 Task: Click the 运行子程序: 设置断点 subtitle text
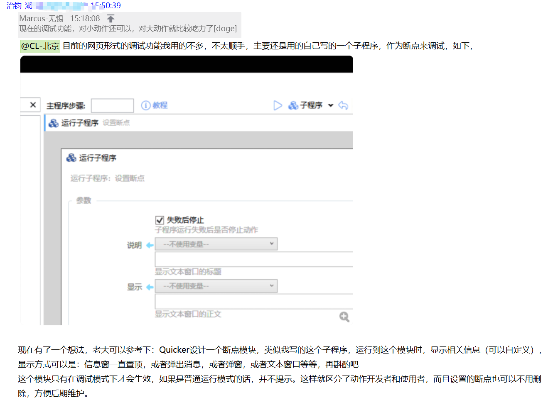coord(107,178)
